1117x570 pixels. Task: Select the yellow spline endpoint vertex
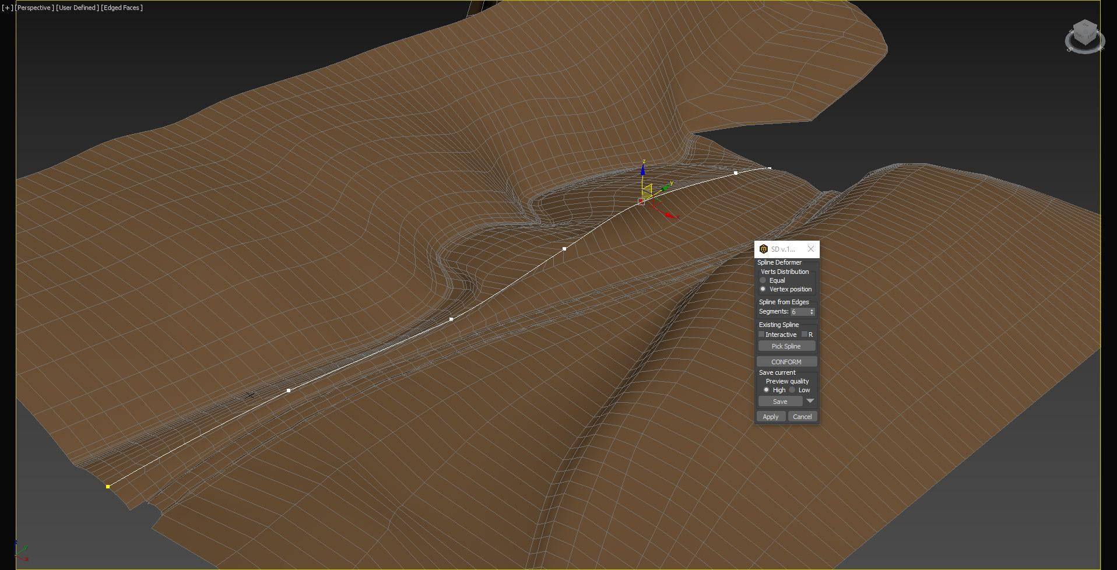tap(108, 486)
